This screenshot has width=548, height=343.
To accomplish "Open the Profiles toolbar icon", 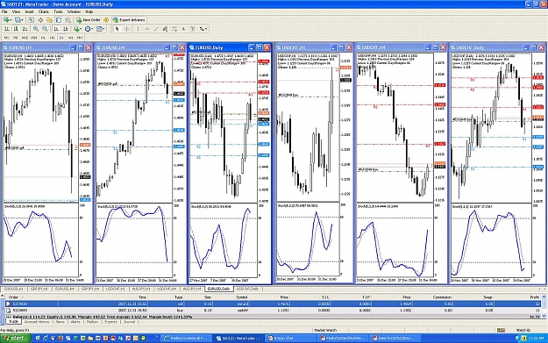I will click(x=18, y=20).
